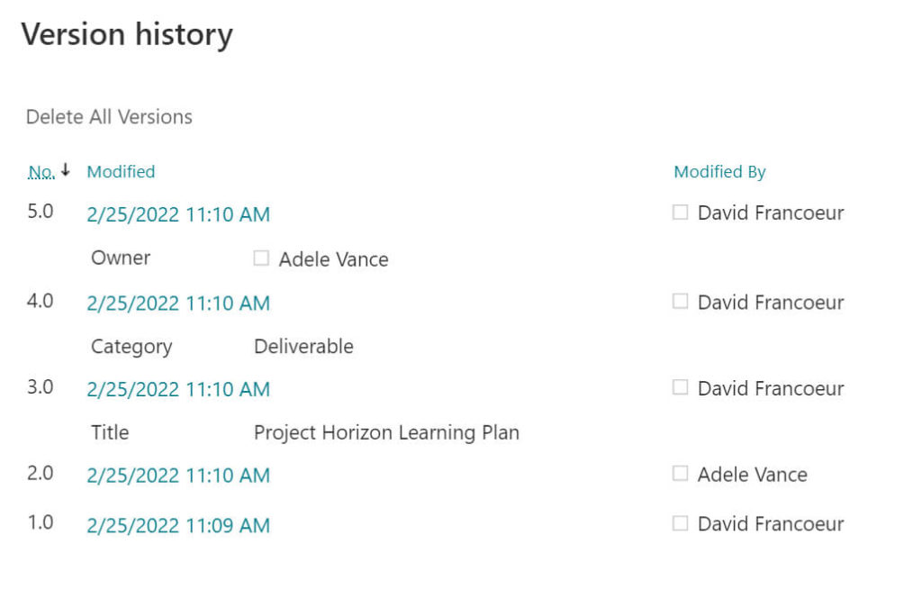Check David Francoeur's checkbox on version 4.0
Screen dimensions: 922x590
click(x=681, y=302)
